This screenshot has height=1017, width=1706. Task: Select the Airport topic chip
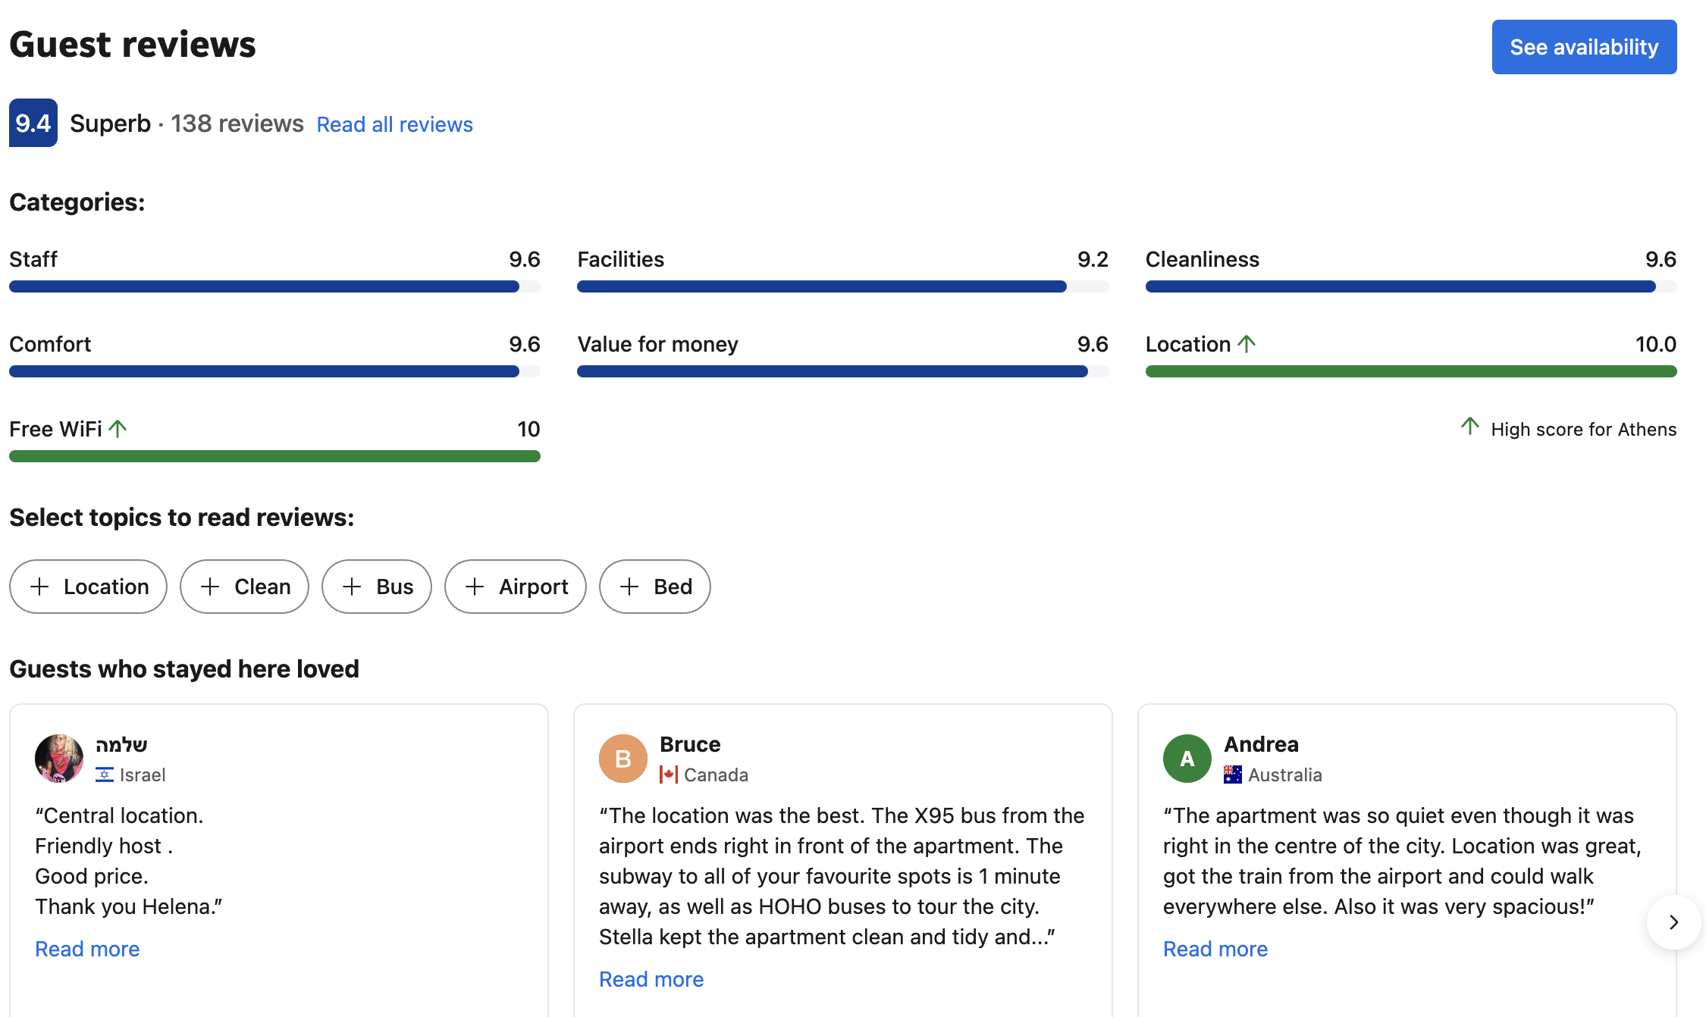click(516, 587)
